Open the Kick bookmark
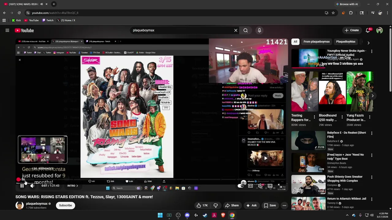392x220 pixels. click(x=16, y=20)
